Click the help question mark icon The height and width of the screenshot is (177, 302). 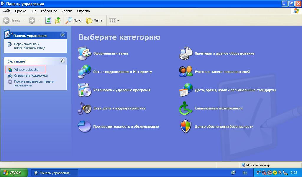click(10, 76)
